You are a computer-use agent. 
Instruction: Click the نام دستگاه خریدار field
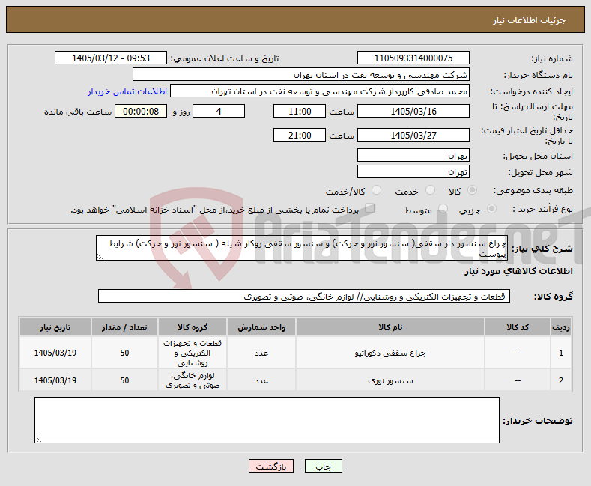(x=301, y=75)
